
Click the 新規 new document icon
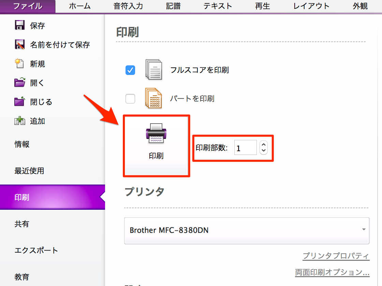tap(19, 63)
